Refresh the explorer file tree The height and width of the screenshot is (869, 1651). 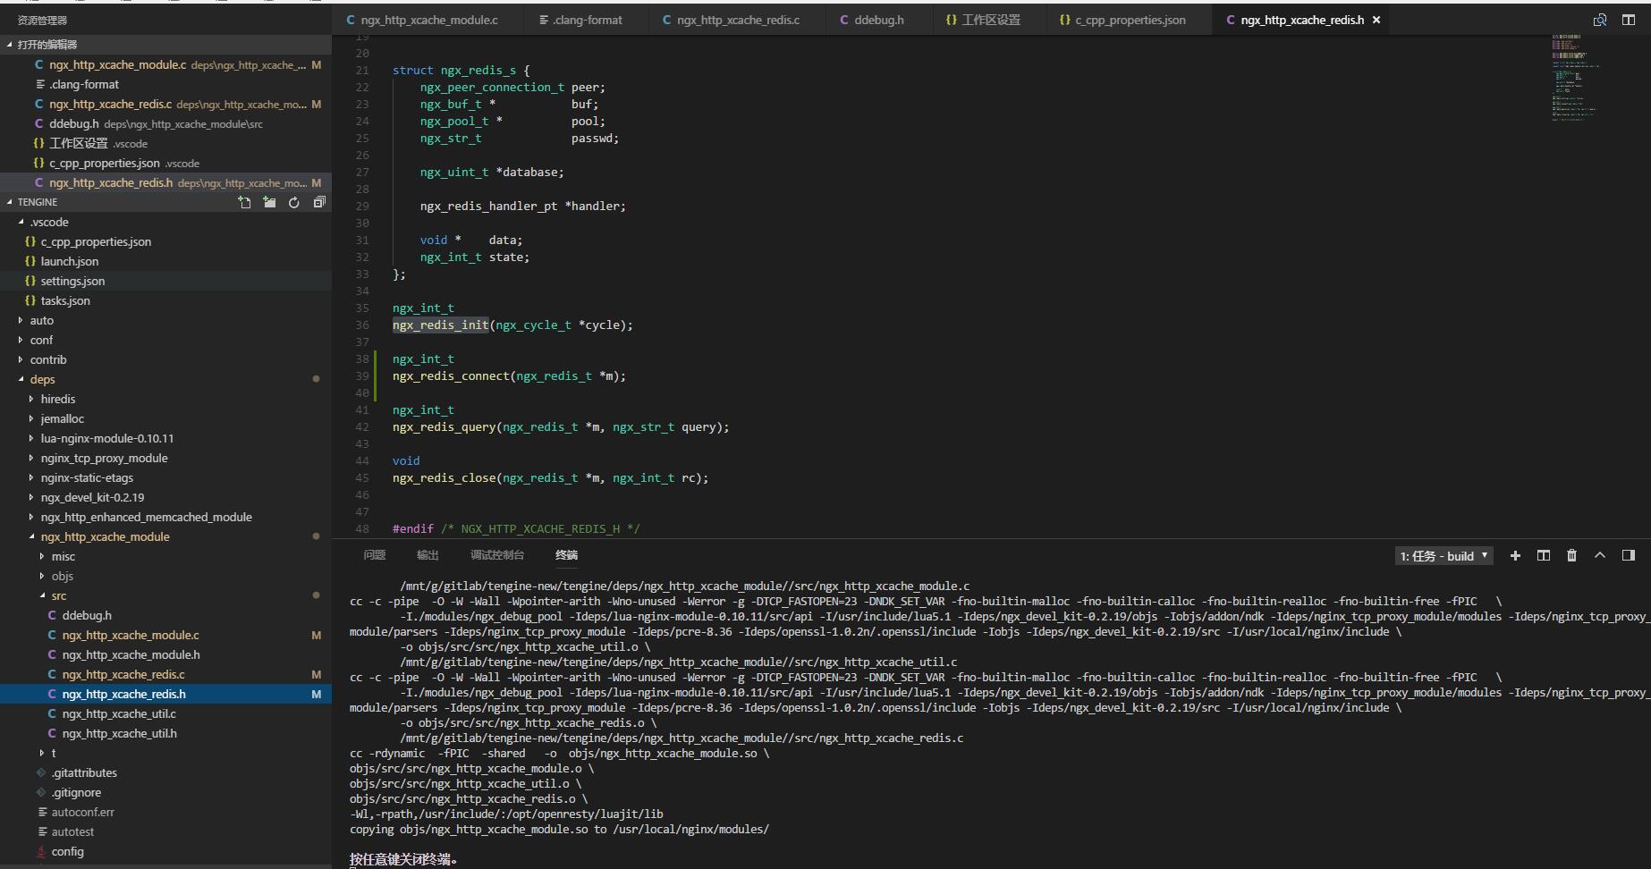(x=294, y=202)
